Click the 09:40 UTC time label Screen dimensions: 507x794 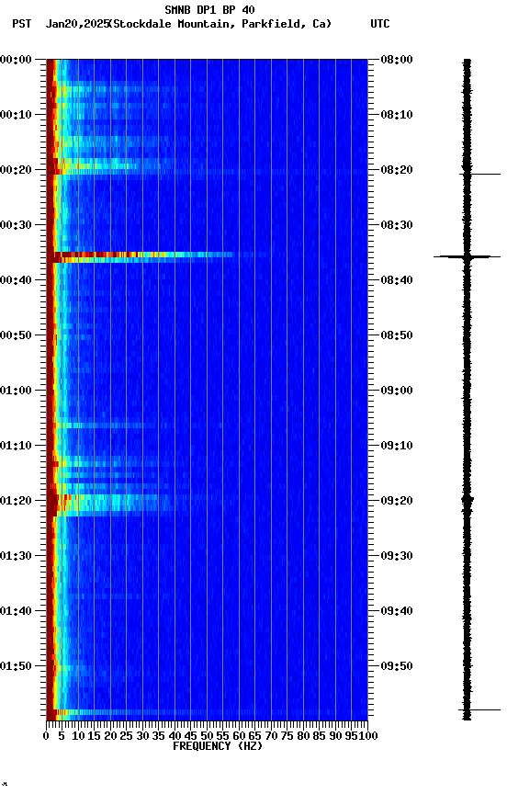pos(397,611)
